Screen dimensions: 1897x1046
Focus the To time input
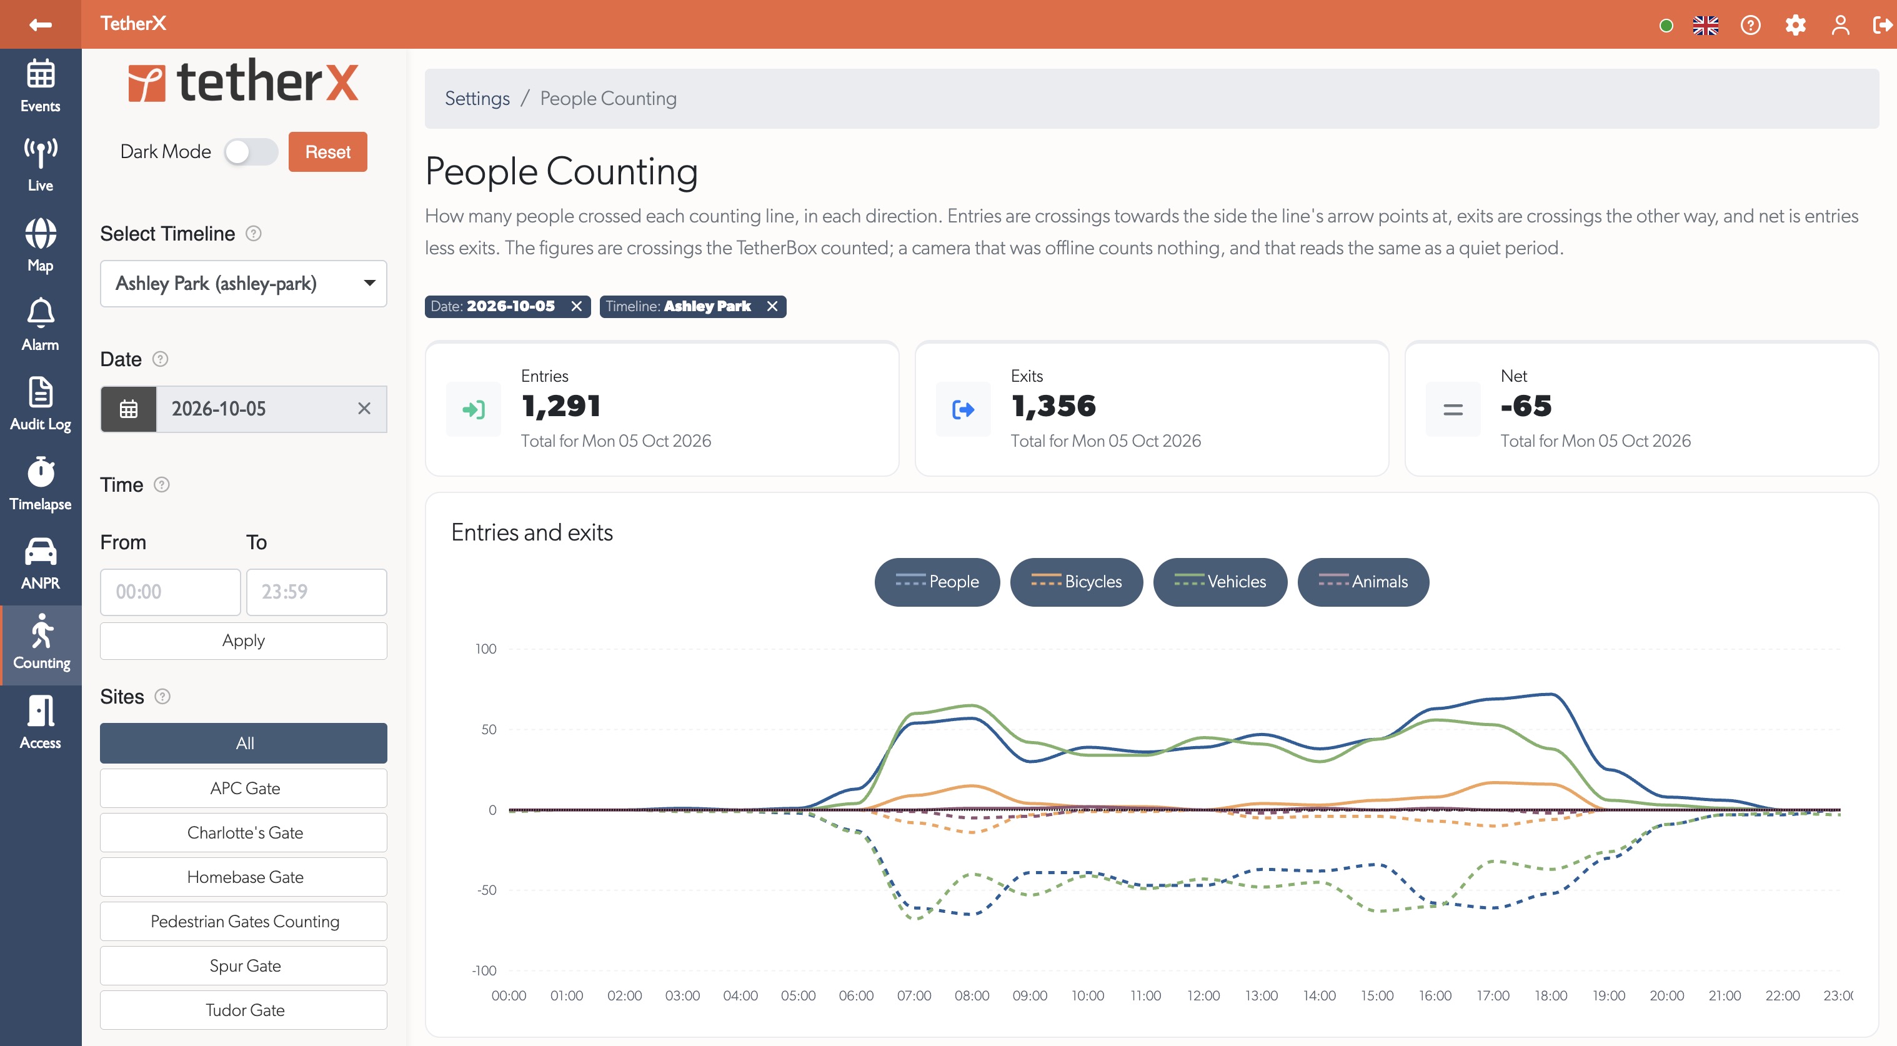[x=316, y=592]
